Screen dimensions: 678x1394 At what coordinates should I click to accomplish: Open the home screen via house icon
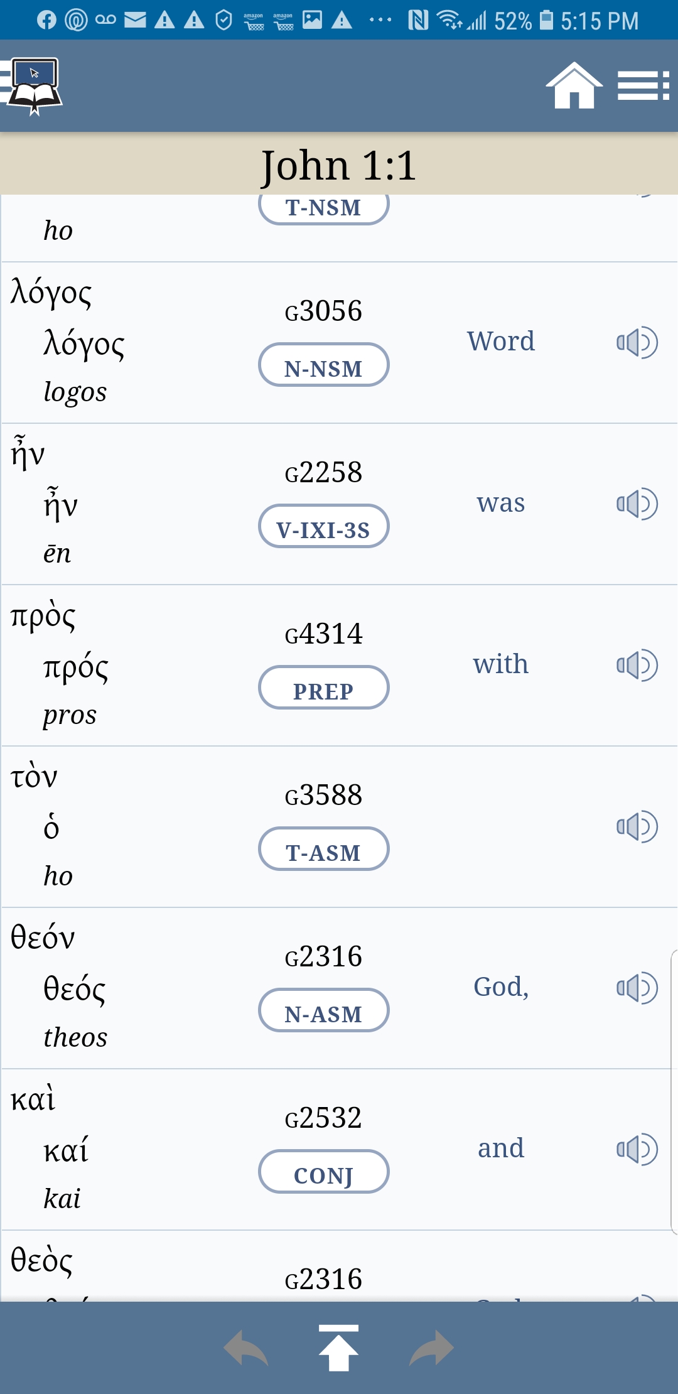click(574, 86)
